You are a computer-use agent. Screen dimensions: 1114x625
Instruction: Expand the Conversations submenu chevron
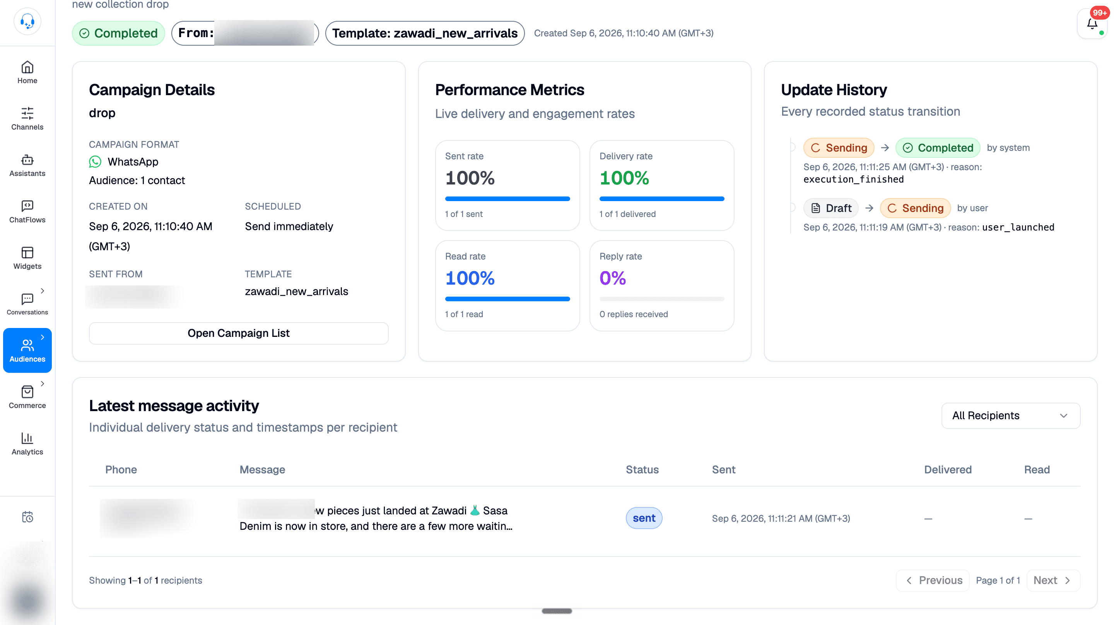tap(43, 291)
